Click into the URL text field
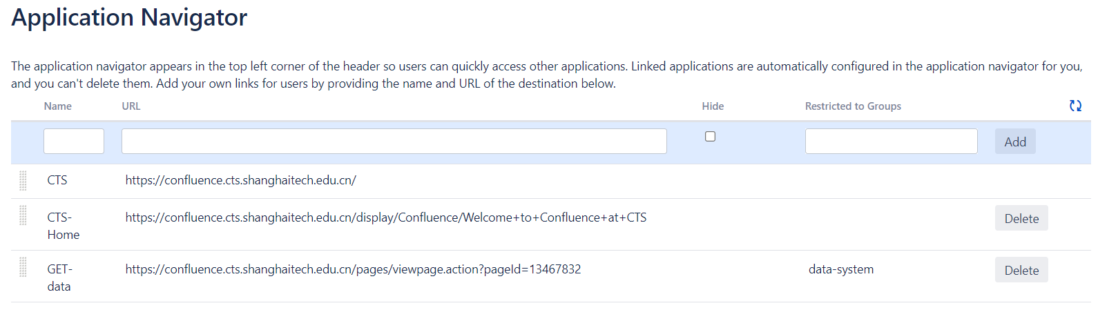Viewport: 1098px width, 310px height. pyautogui.click(x=394, y=142)
